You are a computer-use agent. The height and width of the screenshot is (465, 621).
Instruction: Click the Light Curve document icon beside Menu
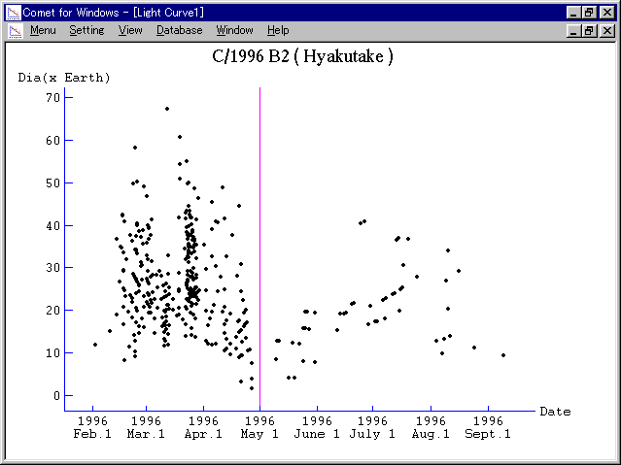click(15, 30)
